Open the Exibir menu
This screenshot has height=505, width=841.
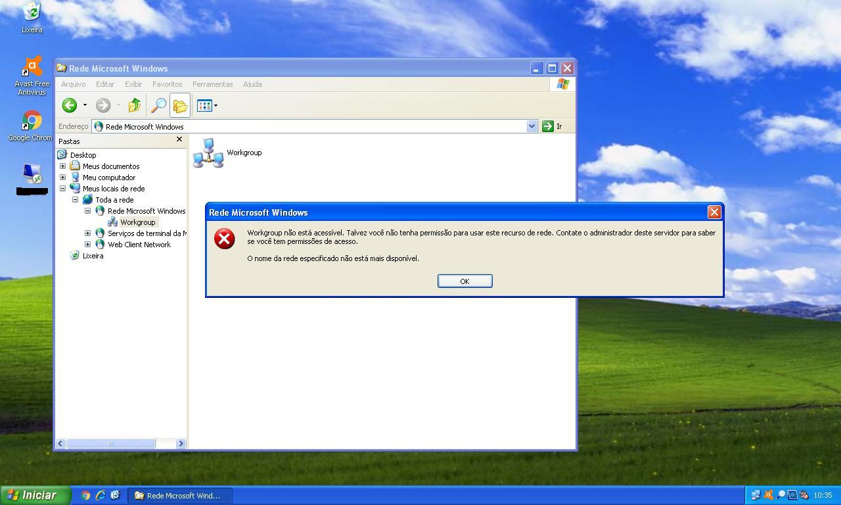tap(133, 84)
